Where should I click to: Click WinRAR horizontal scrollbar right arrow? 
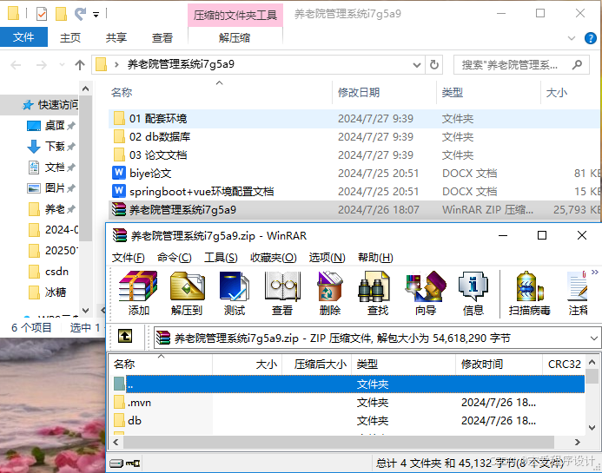tap(577, 443)
